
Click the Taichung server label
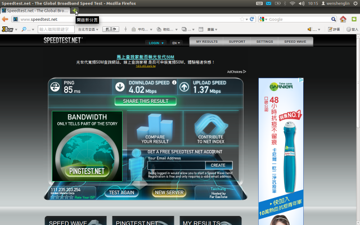pyautogui.click(x=218, y=189)
